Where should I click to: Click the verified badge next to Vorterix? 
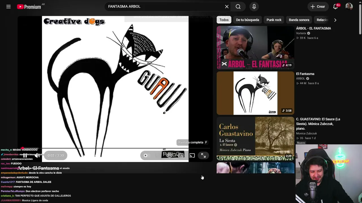click(x=309, y=33)
